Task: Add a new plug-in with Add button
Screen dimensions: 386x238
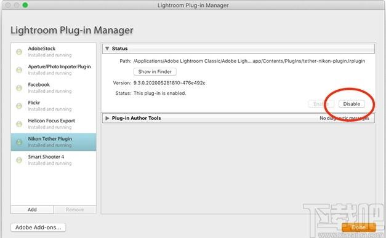Action: click(32, 210)
